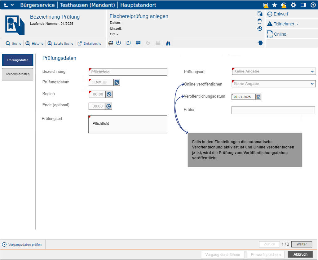
Task: Expand the Prüfungsart dropdown
Action: [x=312, y=72]
